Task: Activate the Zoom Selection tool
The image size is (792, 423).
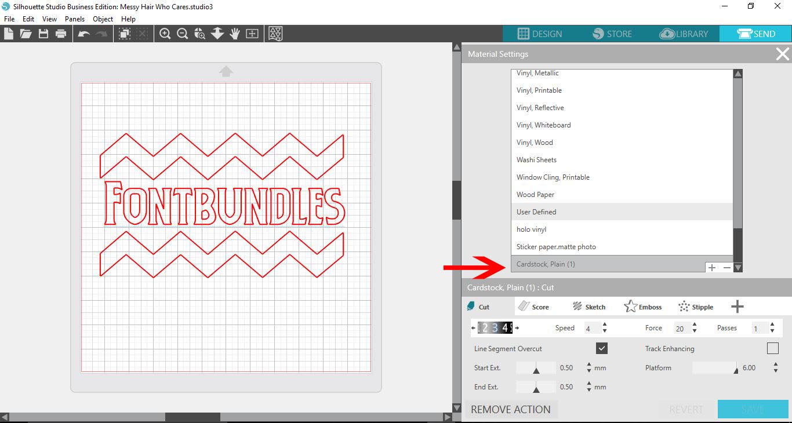Action: (200, 34)
